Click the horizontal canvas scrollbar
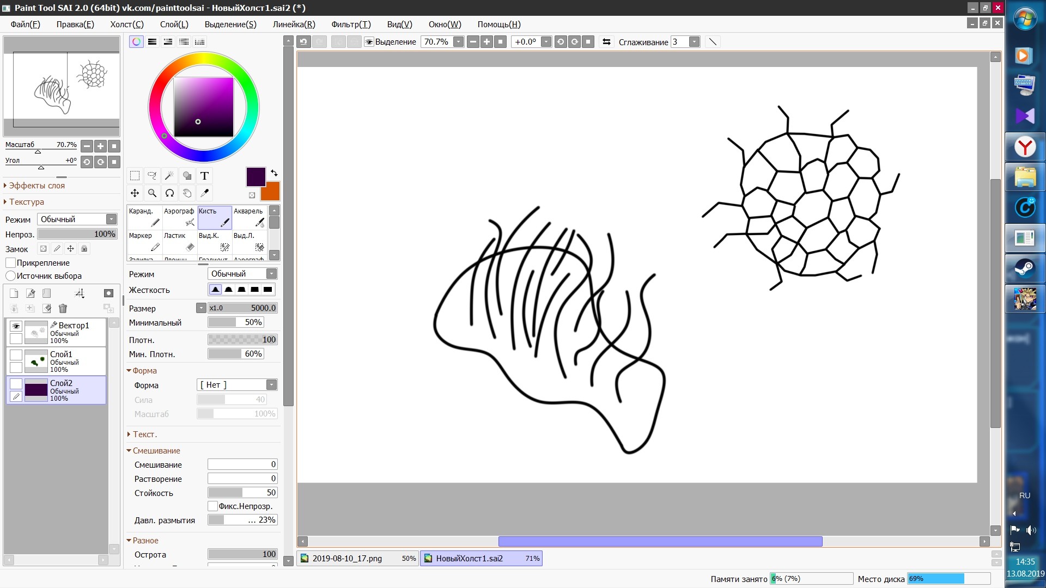Viewport: 1046px width, 588px height. pos(660,542)
